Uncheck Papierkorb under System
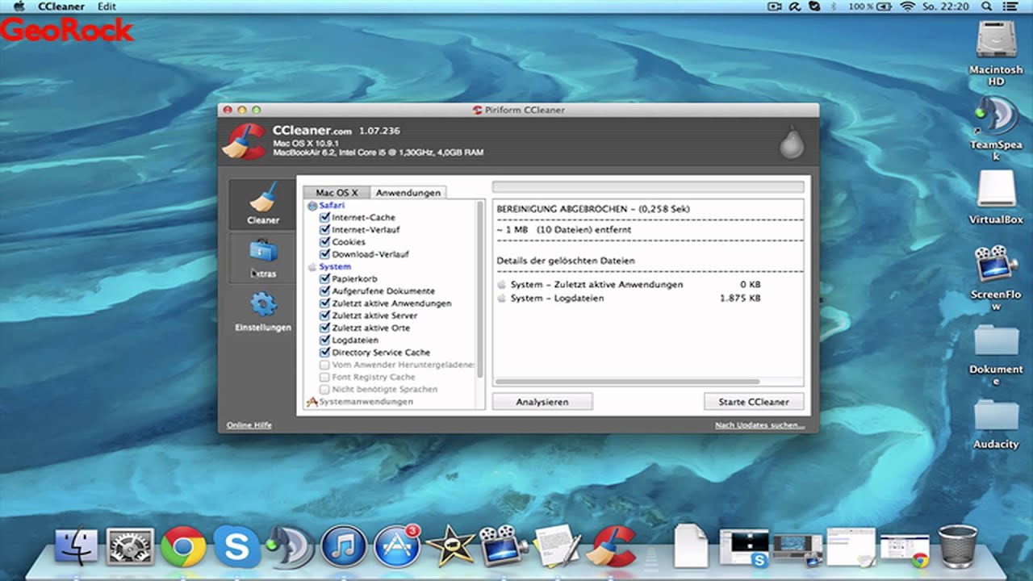The height and width of the screenshot is (581, 1033). 325,279
